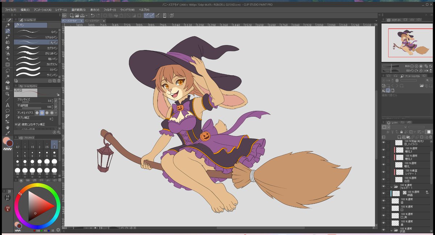Select the sign pen brush preset
435x235 pixels.
point(36,75)
